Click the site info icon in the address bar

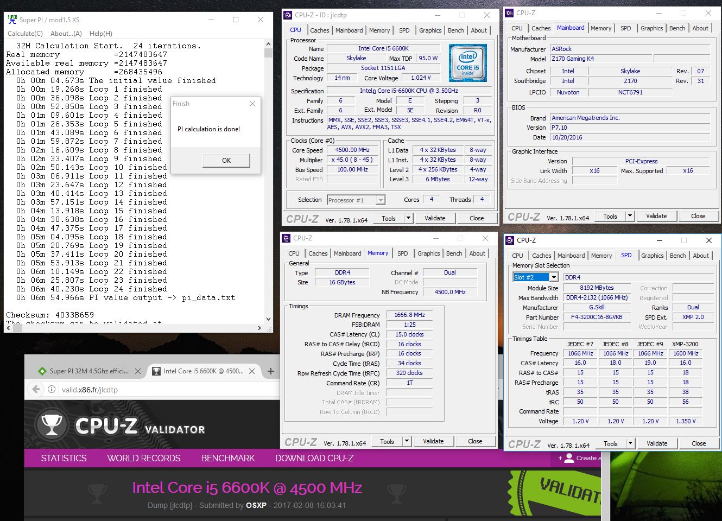point(52,389)
